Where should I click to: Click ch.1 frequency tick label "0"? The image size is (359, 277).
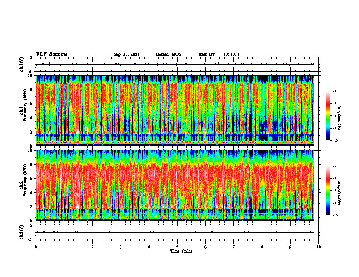tap(32, 146)
